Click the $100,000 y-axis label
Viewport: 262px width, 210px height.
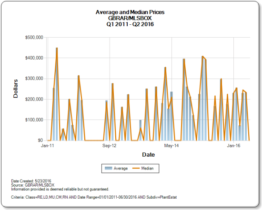coord(34,120)
